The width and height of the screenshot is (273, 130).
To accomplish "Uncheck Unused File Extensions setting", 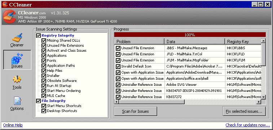I will click(x=44, y=46).
